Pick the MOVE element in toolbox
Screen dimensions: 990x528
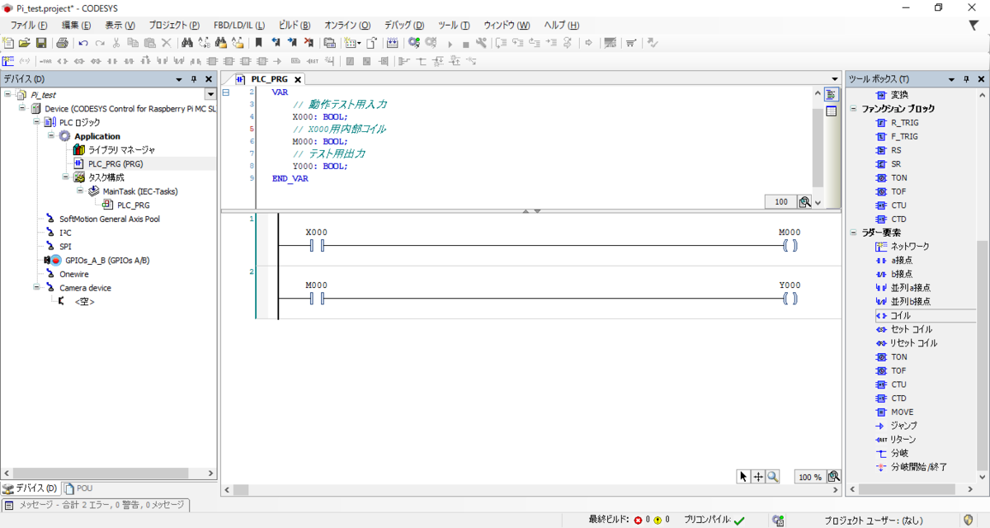[x=893, y=412]
